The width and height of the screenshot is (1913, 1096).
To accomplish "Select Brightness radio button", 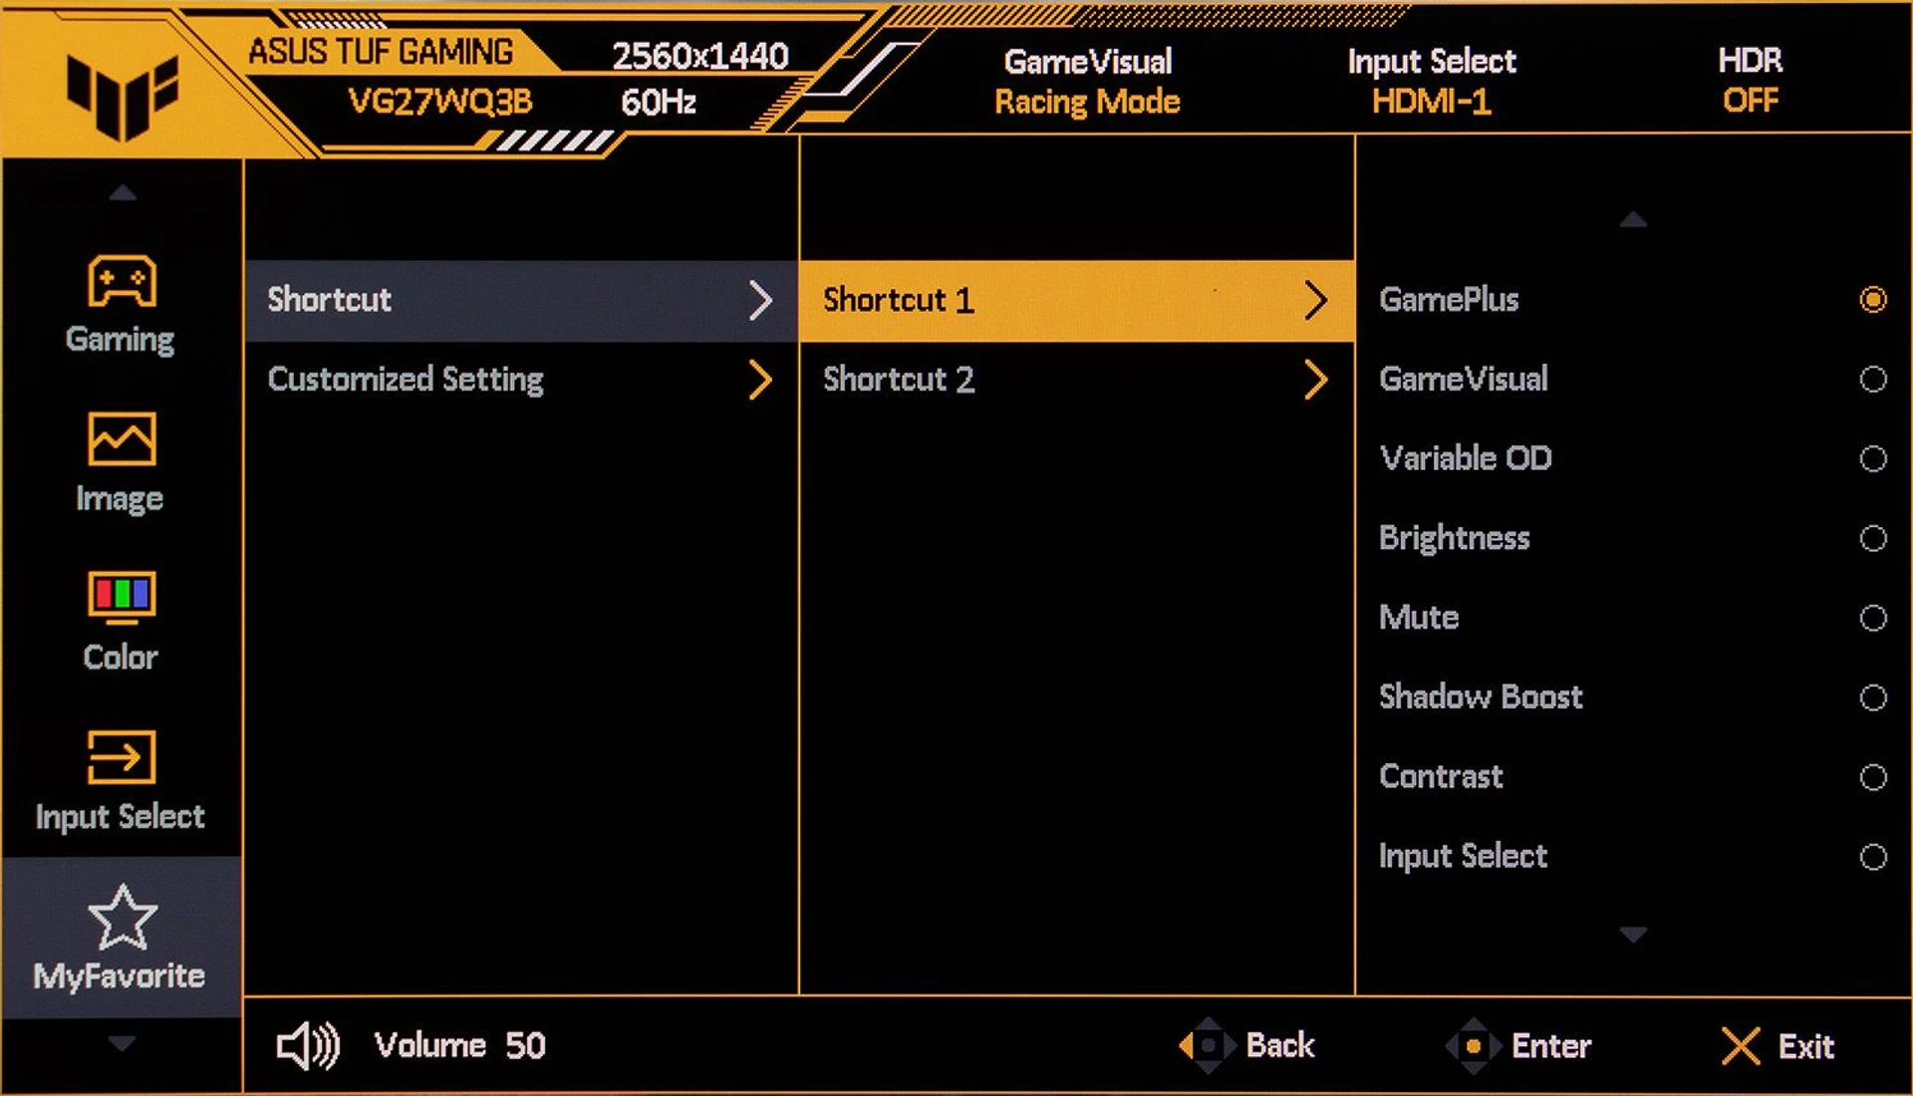I will [x=1873, y=538].
